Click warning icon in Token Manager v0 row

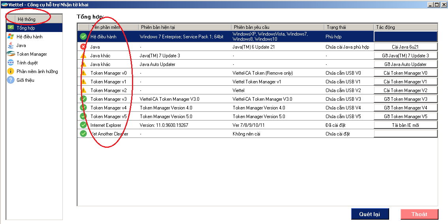click(x=83, y=73)
